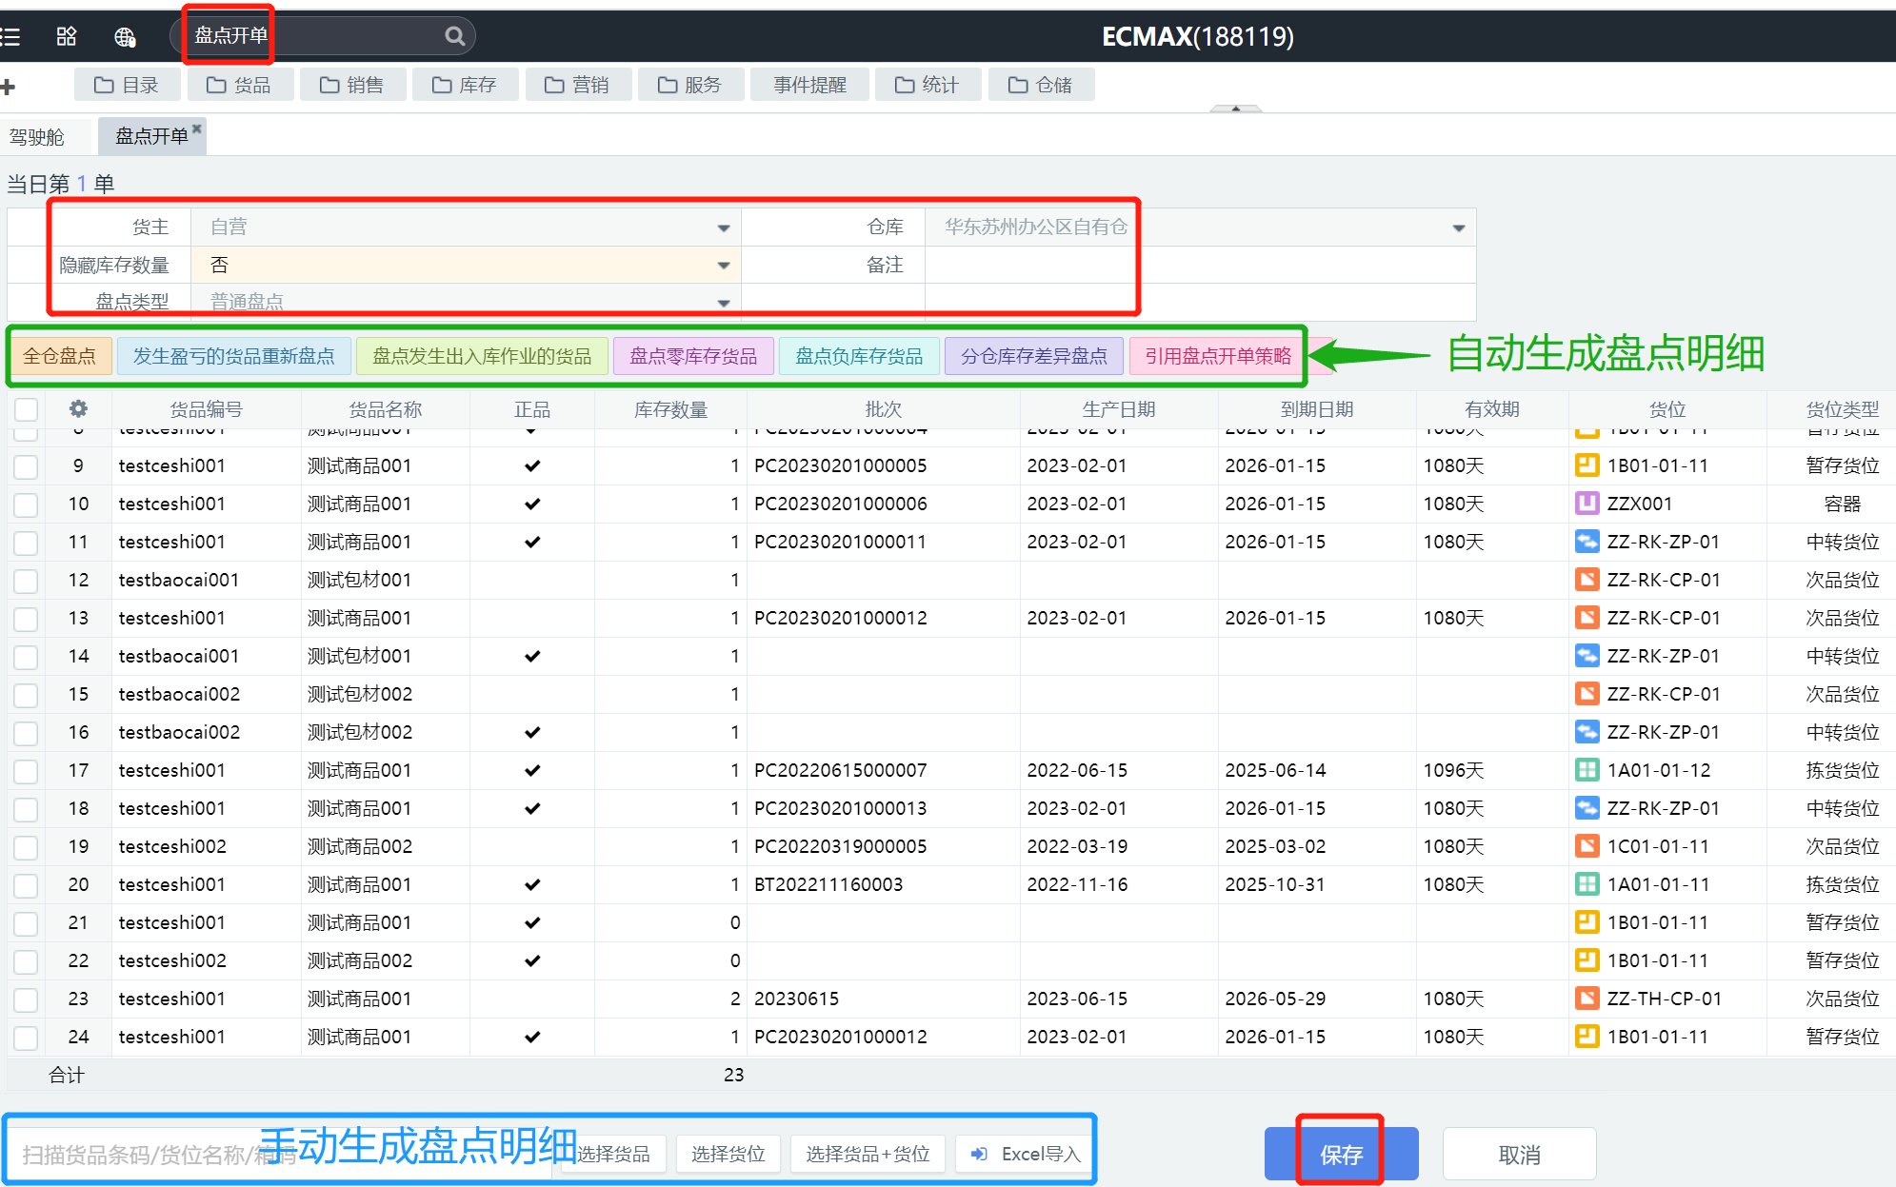
Task: Click the location icon beside ZZ-TH-CP-01
Action: pyautogui.click(x=1587, y=999)
